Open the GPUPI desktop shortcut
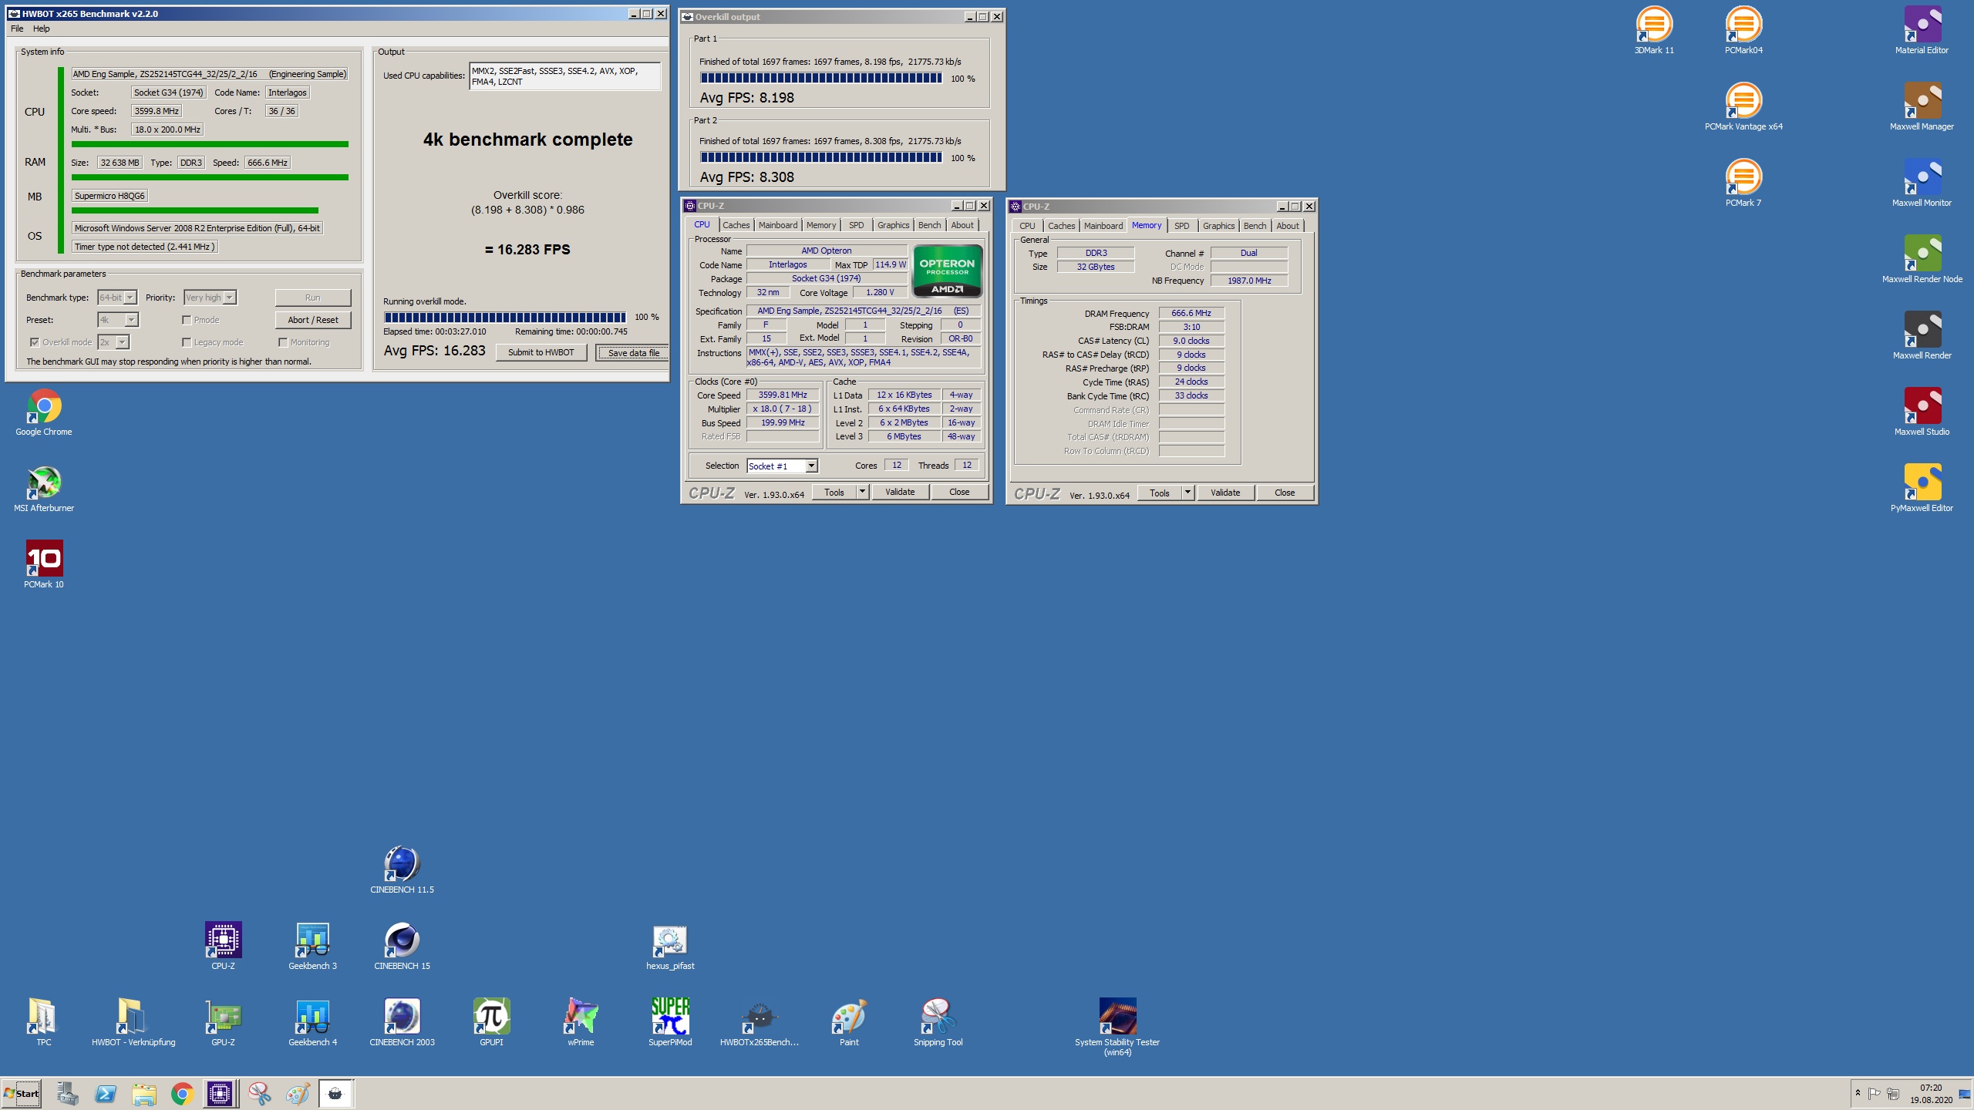This screenshot has width=1974, height=1110. pos(491,1023)
